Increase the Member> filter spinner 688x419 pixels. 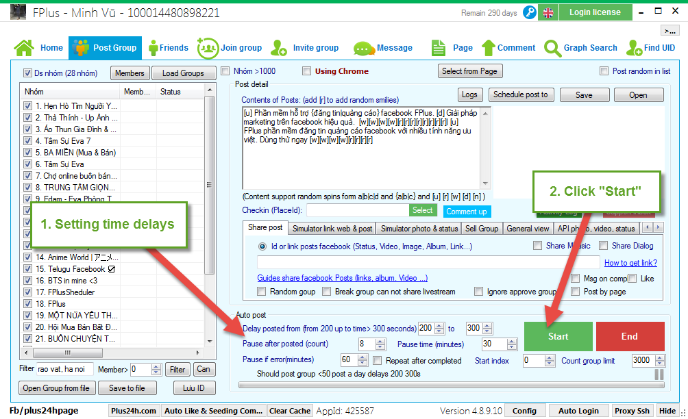pyautogui.click(x=156, y=367)
